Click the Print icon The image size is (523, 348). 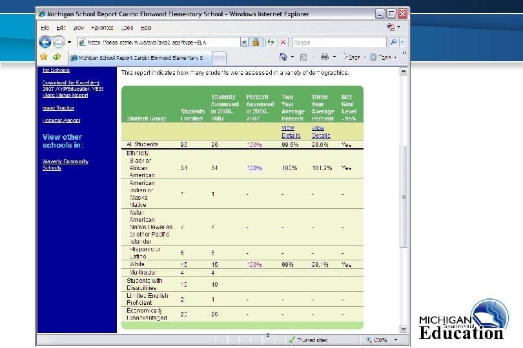tap(325, 57)
